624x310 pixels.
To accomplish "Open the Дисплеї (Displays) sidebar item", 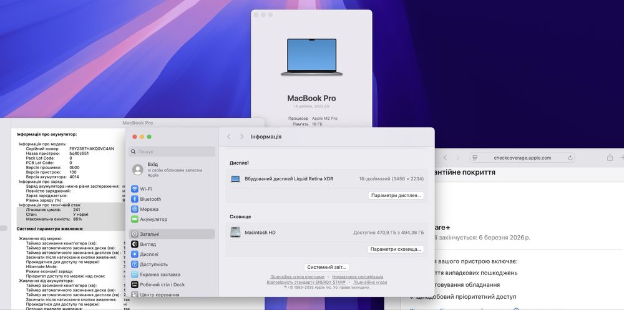I will [x=172, y=254].
